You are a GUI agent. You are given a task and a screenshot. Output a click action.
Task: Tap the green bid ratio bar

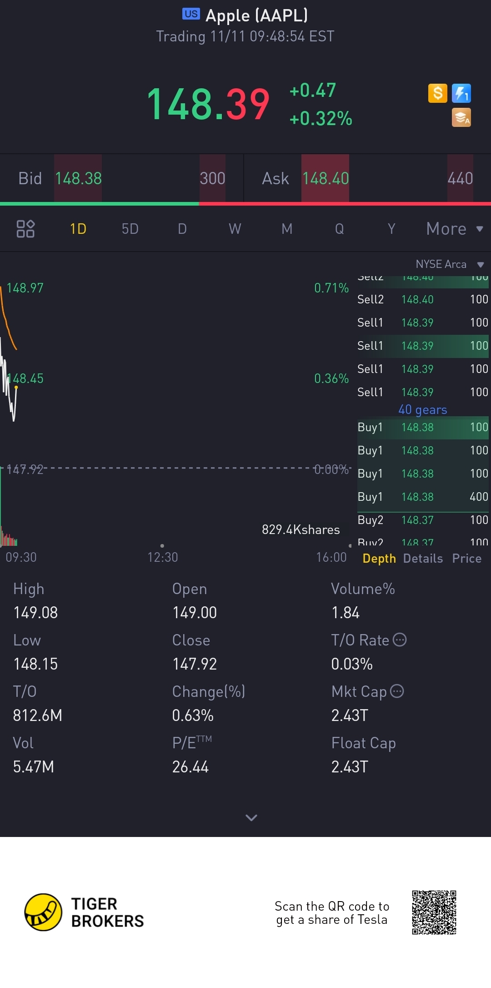tap(100, 204)
